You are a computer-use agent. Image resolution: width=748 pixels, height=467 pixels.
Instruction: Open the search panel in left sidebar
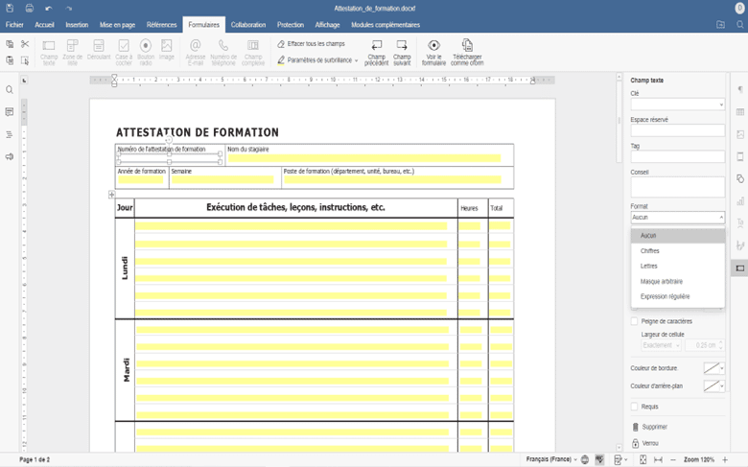pos(10,90)
